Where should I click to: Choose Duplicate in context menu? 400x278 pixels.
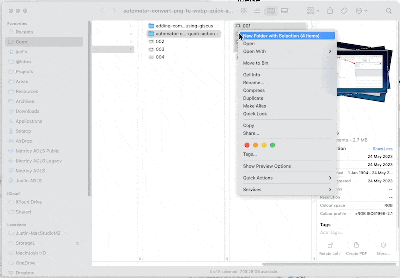(x=287, y=98)
